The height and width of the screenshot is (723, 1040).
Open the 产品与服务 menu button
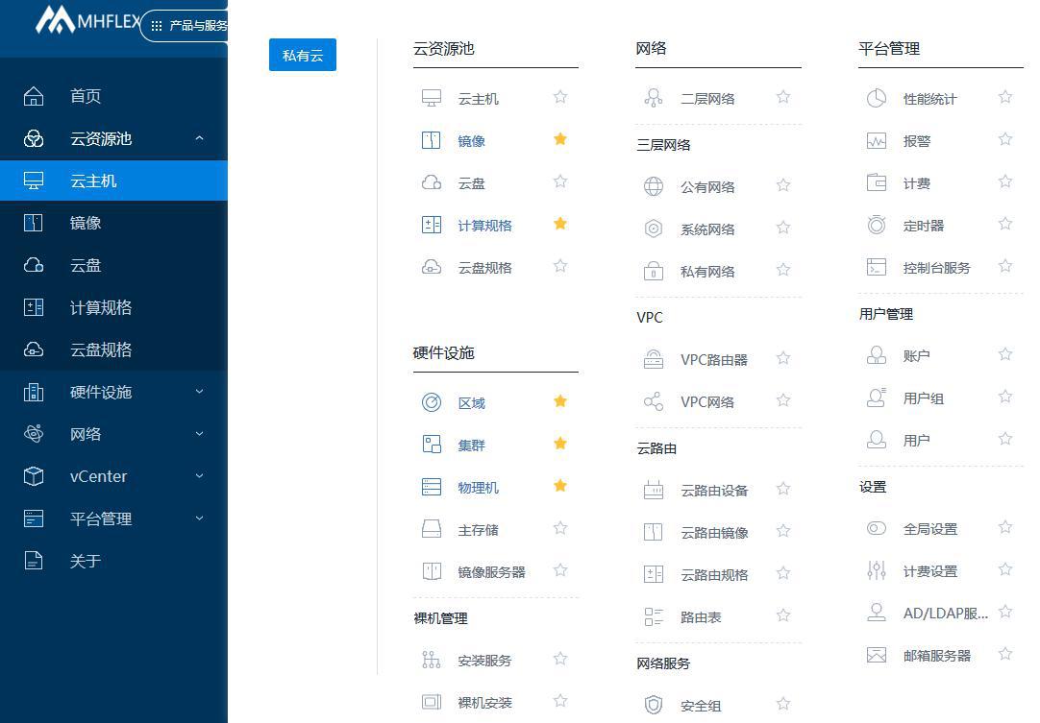click(186, 26)
